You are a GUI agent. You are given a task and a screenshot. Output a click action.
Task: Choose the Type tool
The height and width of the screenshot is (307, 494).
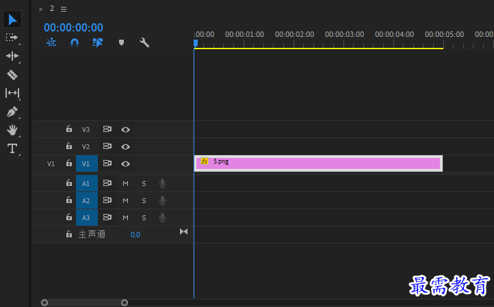[x=12, y=148]
